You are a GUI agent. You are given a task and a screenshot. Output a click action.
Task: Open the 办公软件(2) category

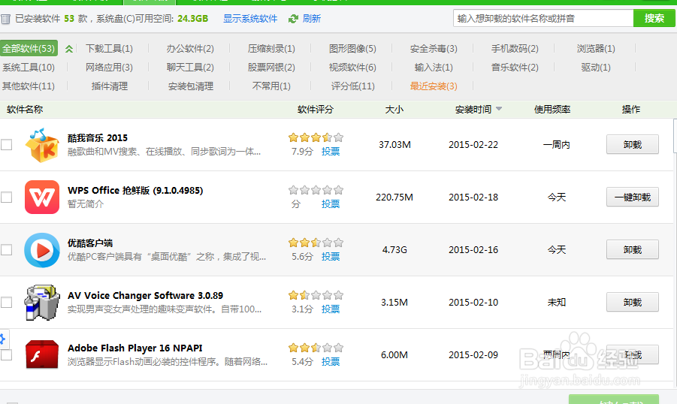tap(190, 48)
